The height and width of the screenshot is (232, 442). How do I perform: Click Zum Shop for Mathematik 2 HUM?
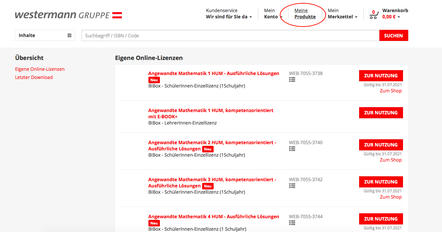(x=391, y=160)
